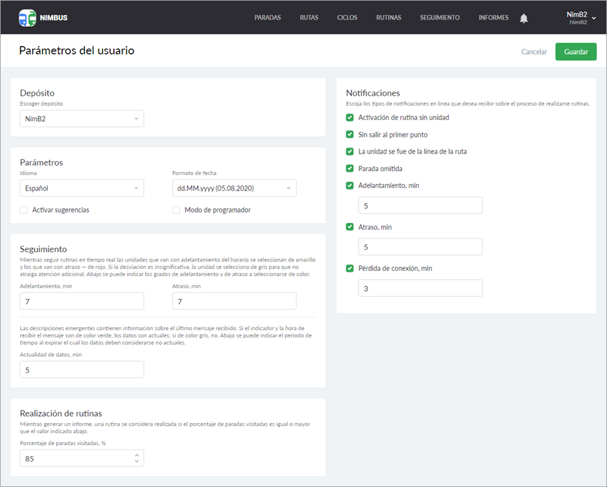607x487 pixels.
Task: Tick the Modo de programador checkbox
Action: (177, 210)
